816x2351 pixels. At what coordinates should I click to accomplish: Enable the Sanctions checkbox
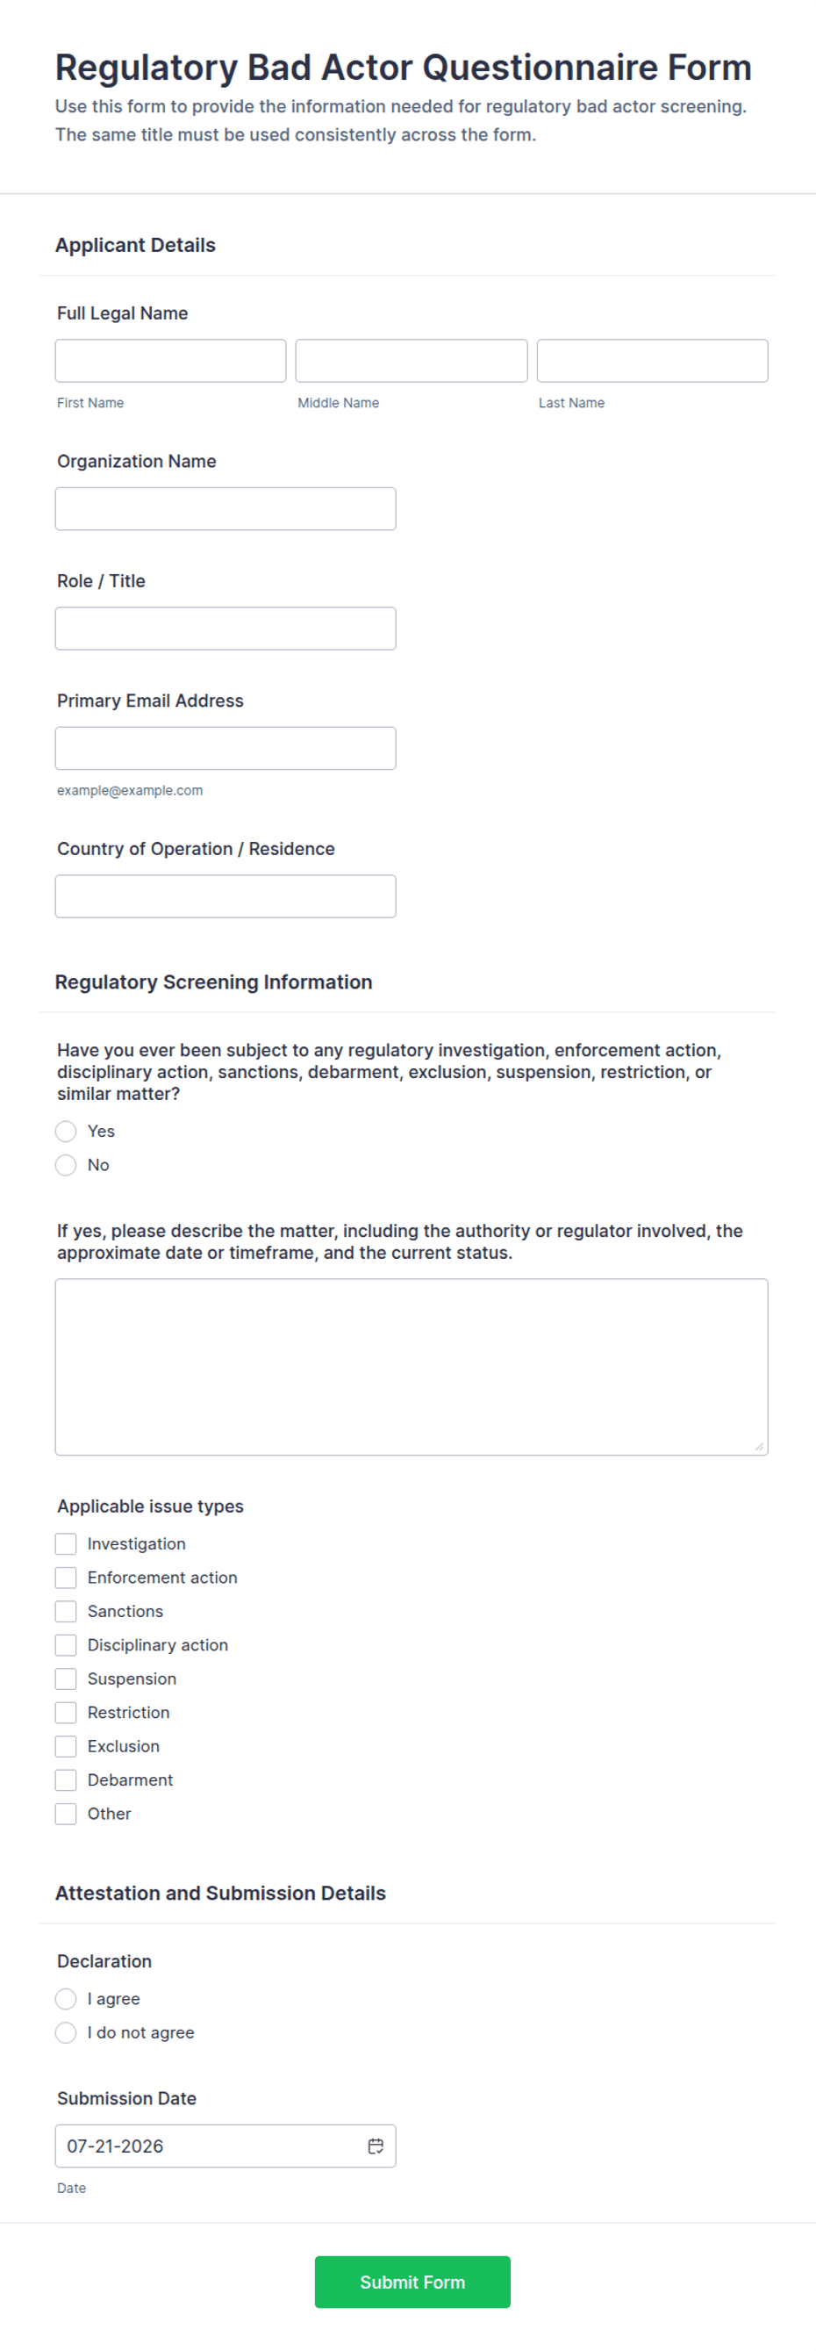66,1611
